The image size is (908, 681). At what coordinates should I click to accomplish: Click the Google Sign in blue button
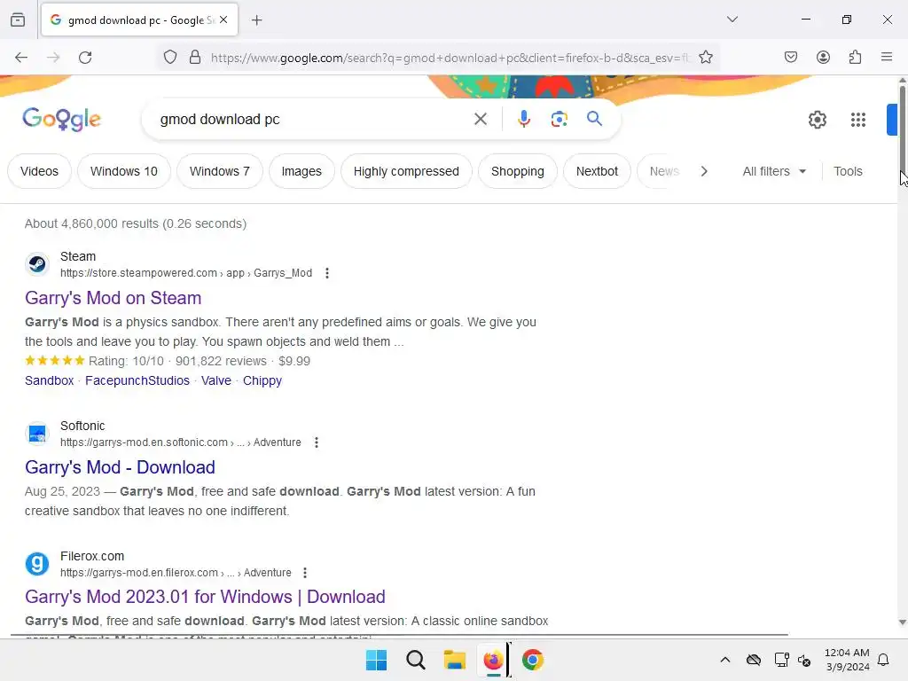[892, 120]
